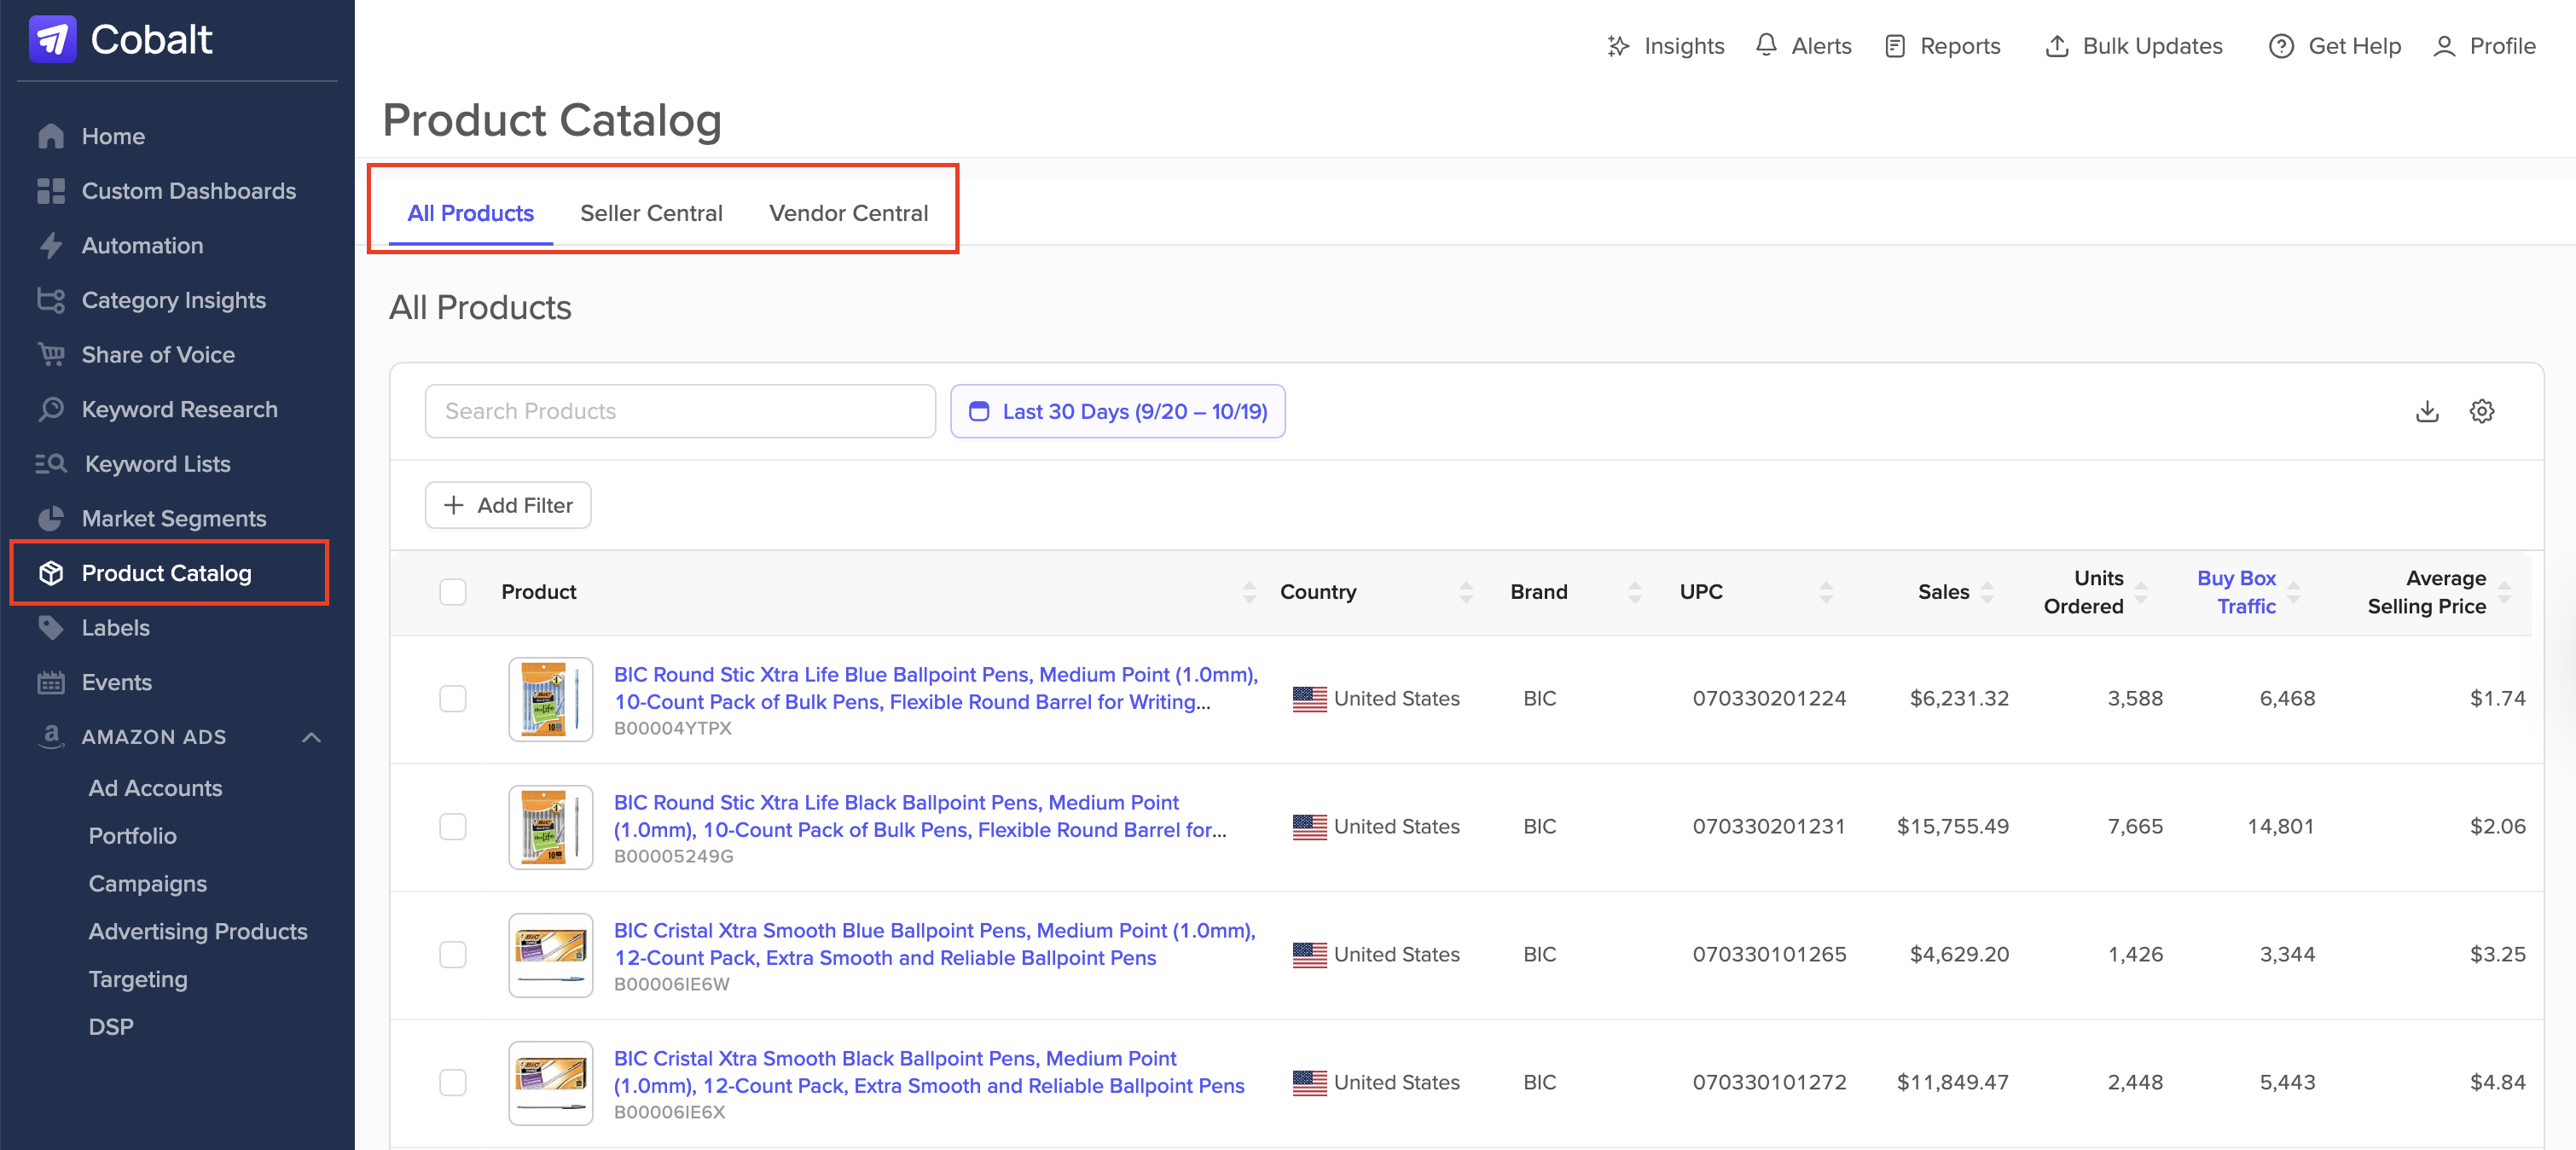Click the United States flag for B00004YTPX
The image size is (2576, 1150).
(x=1309, y=699)
